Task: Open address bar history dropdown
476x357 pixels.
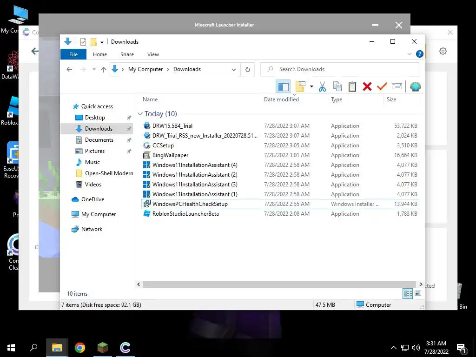Action: (233, 70)
